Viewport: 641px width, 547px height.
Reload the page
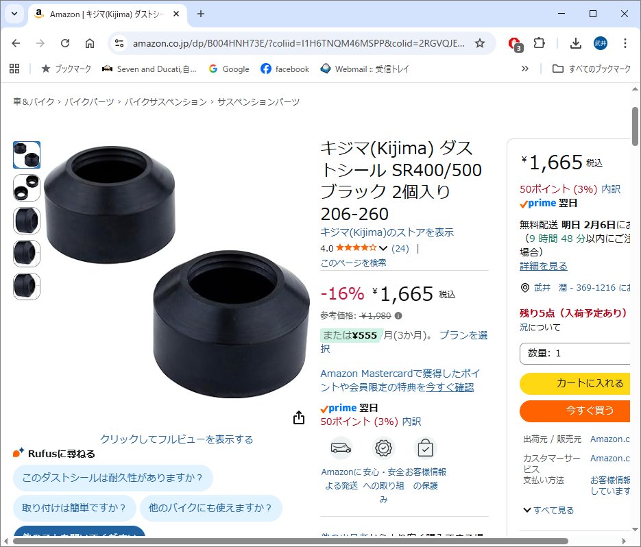[x=65, y=43]
